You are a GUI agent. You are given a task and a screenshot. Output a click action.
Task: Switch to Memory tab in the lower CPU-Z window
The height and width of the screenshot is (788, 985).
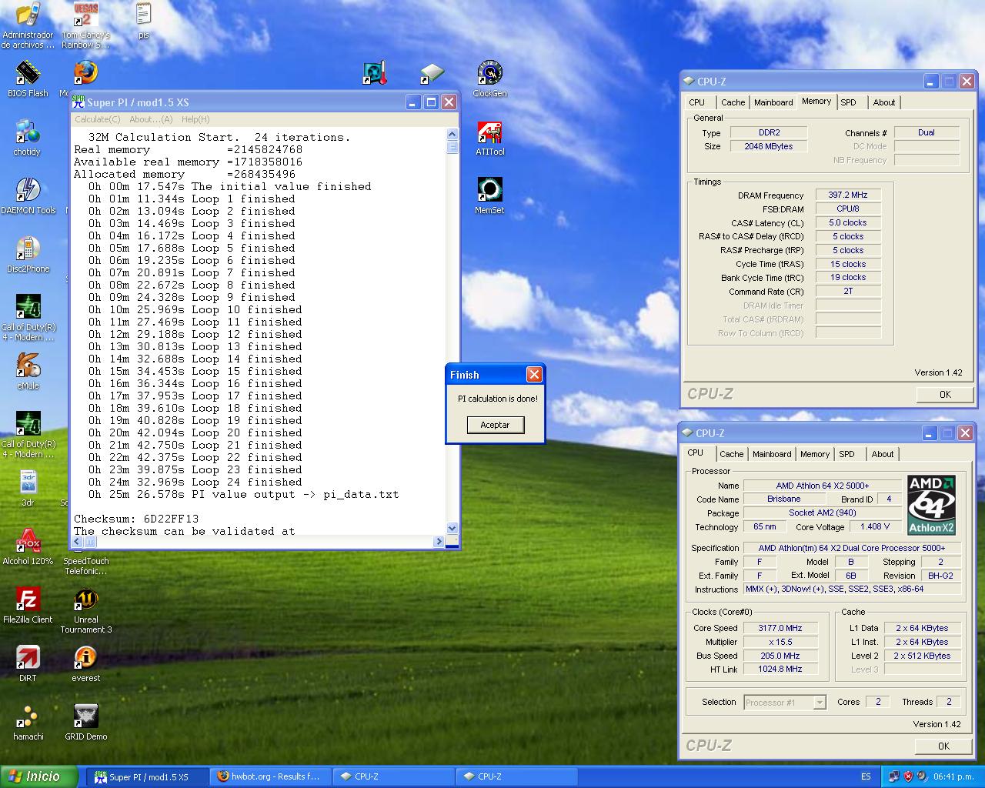815,454
